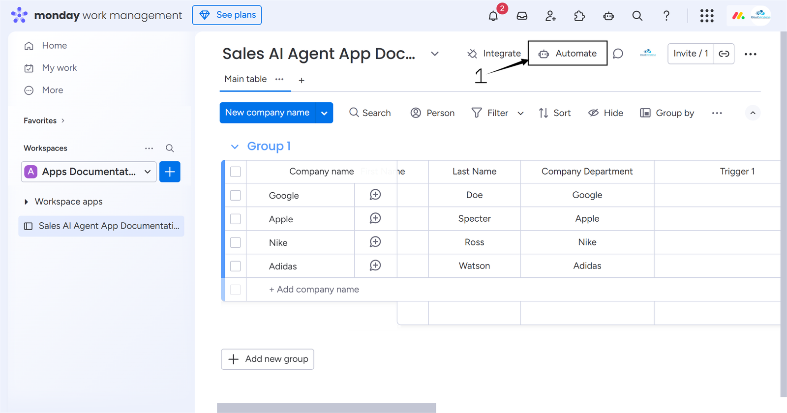Open the Group by options

667,113
